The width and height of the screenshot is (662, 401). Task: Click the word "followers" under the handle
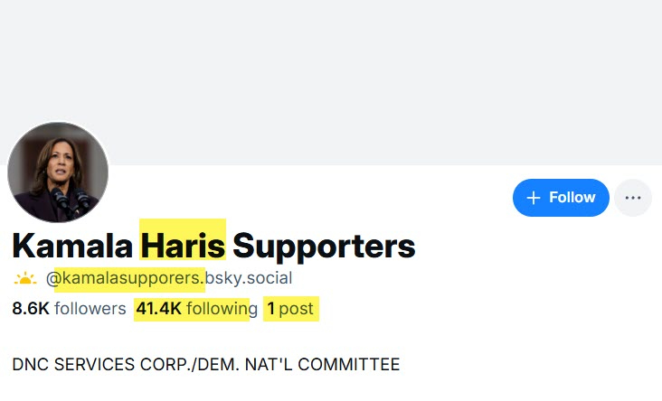[x=90, y=309]
